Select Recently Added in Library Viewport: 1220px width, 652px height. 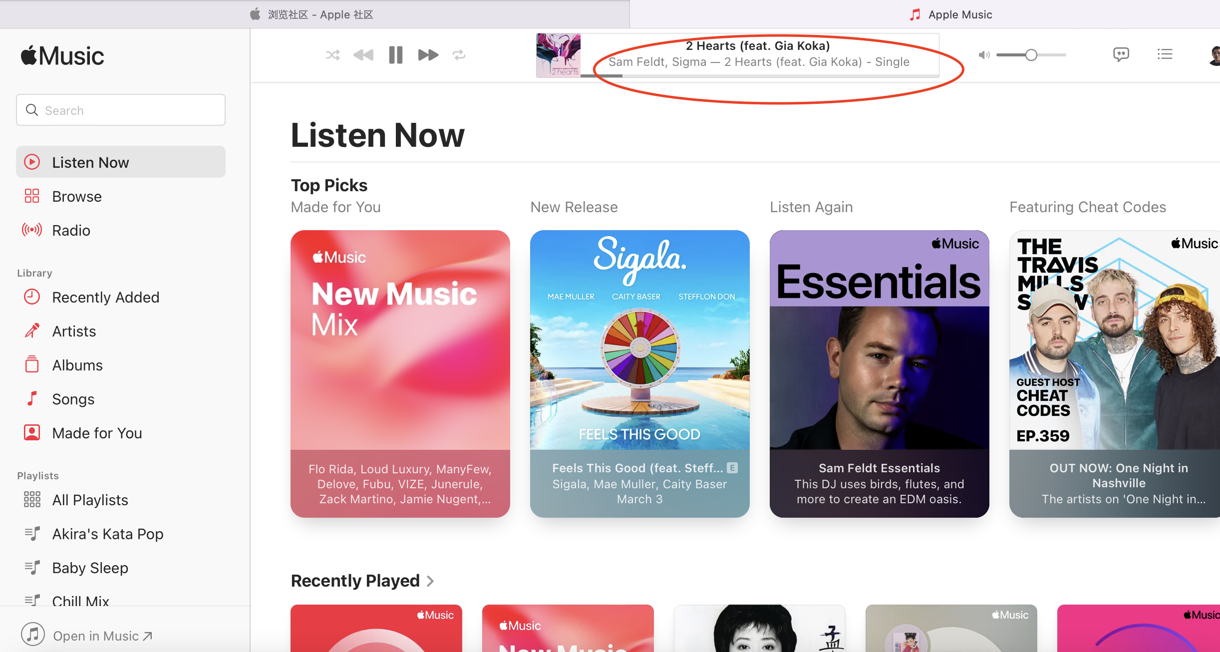(105, 297)
